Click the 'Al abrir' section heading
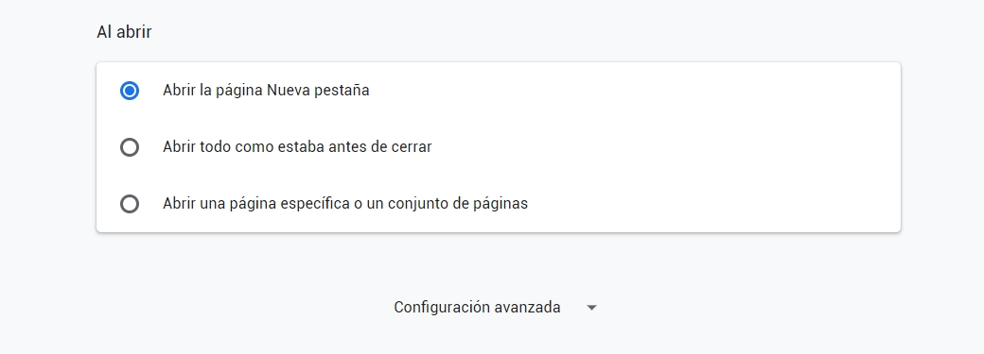 (124, 32)
